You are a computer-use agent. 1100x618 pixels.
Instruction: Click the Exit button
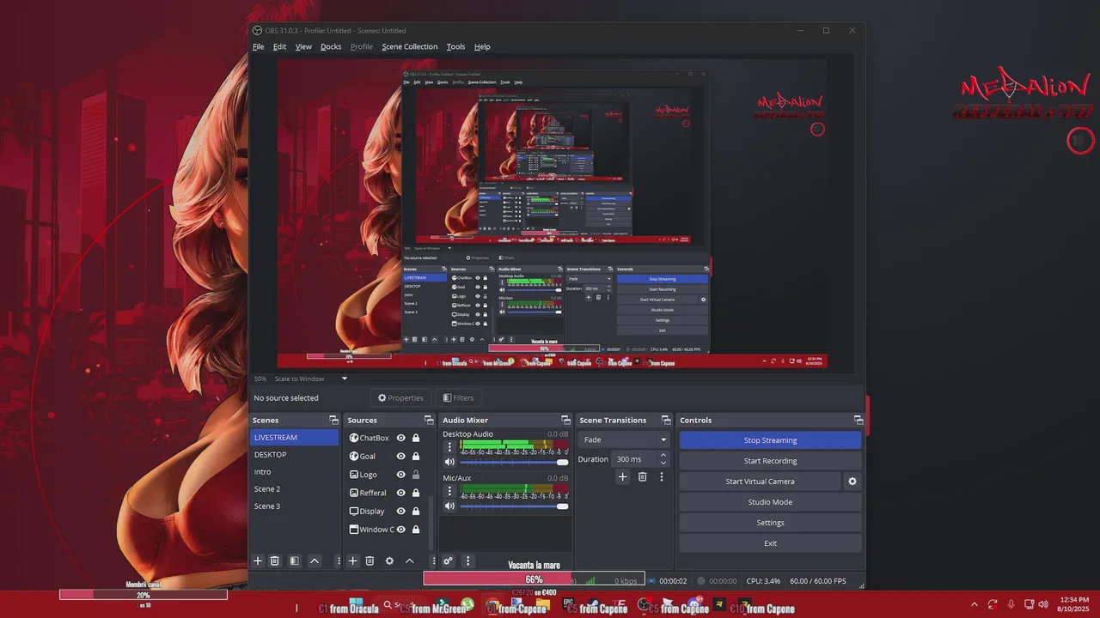(x=770, y=543)
